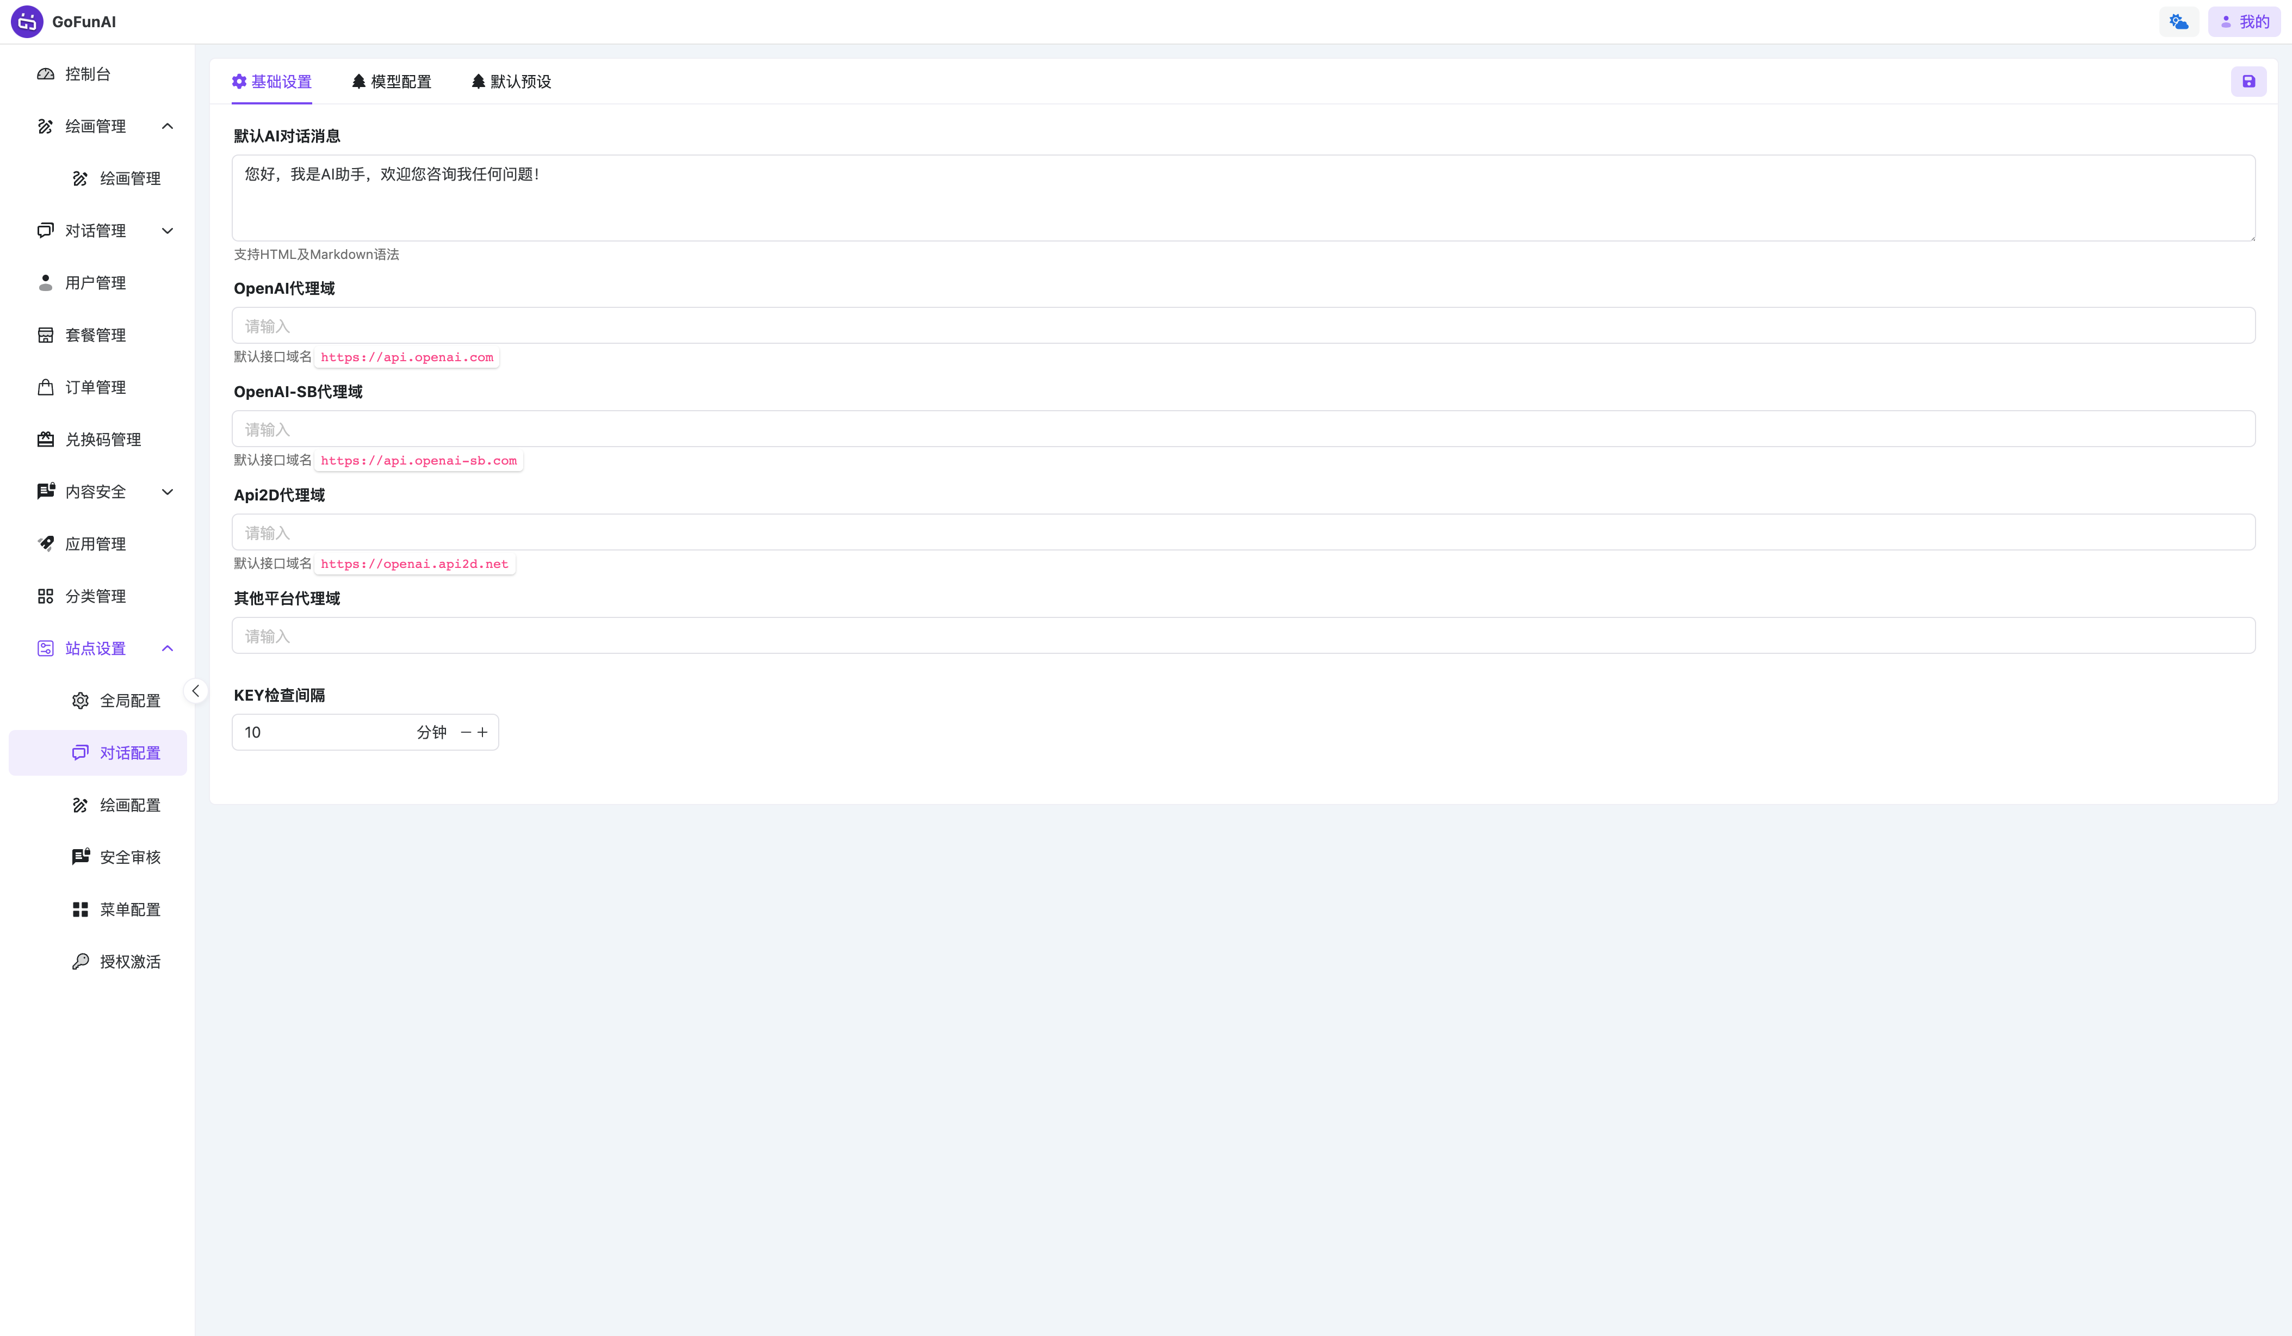
Task: Open 应用管理 rocket item
Action: pos(95,544)
